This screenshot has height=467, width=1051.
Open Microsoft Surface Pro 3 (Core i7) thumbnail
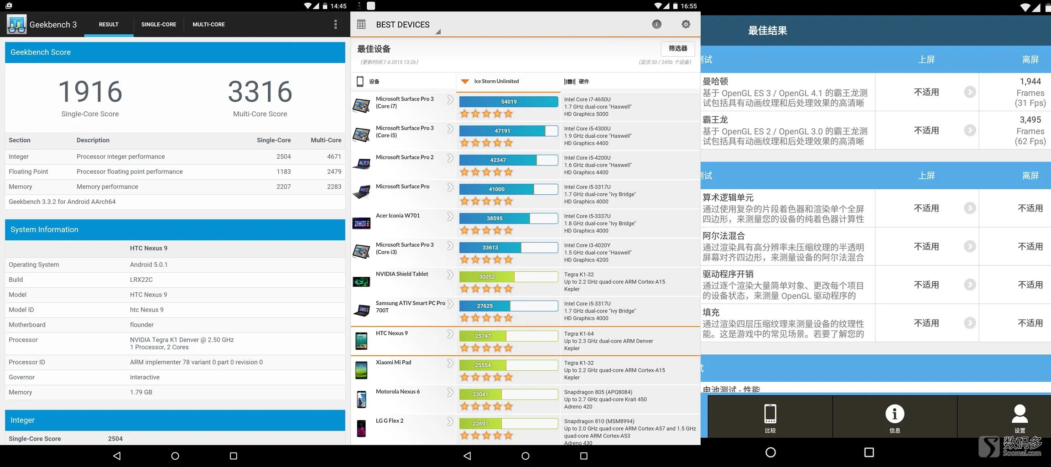click(361, 106)
